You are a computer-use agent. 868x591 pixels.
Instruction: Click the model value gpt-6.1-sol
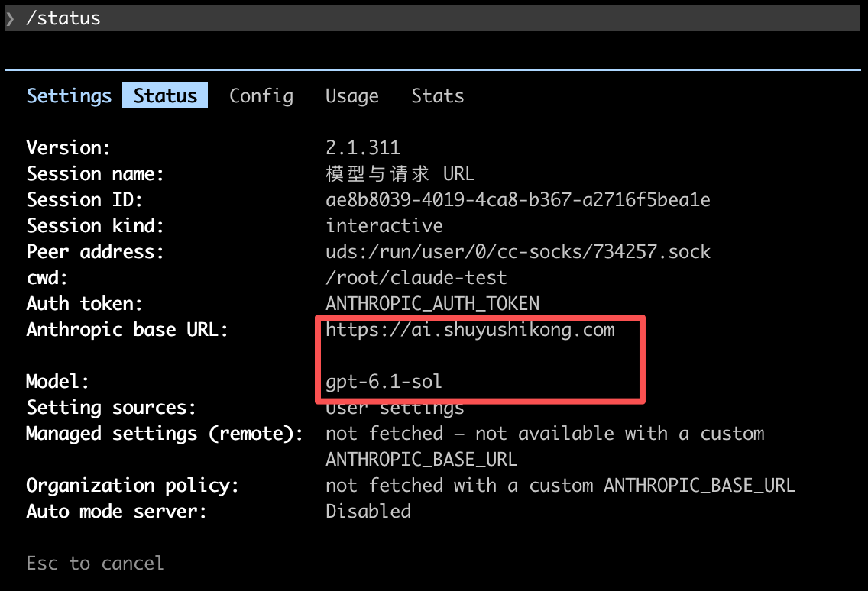pyautogui.click(x=384, y=382)
